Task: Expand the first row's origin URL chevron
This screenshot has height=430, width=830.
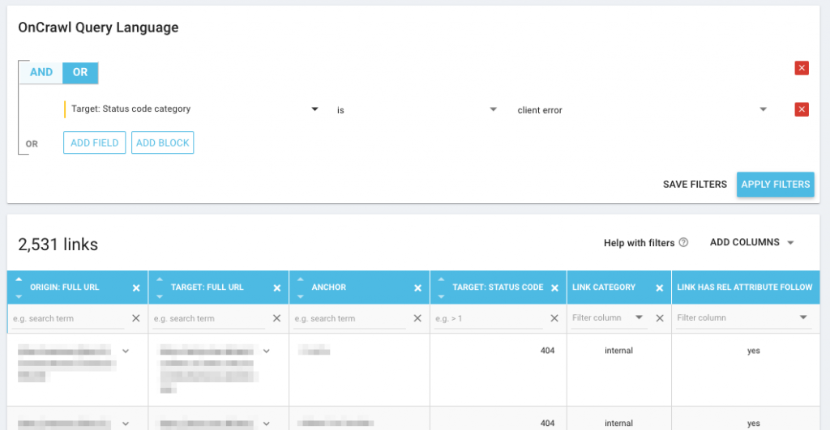Action: pyautogui.click(x=126, y=351)
